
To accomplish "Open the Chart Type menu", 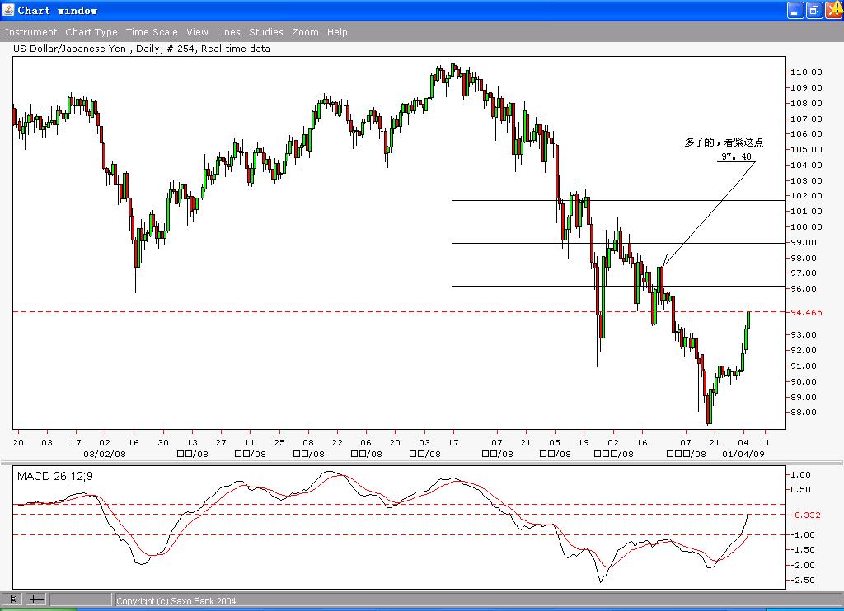I will pos(91,32).
